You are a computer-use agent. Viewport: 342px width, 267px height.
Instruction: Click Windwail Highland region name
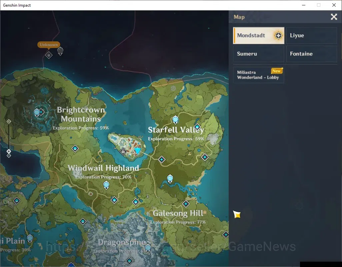[x=103, y=168]
